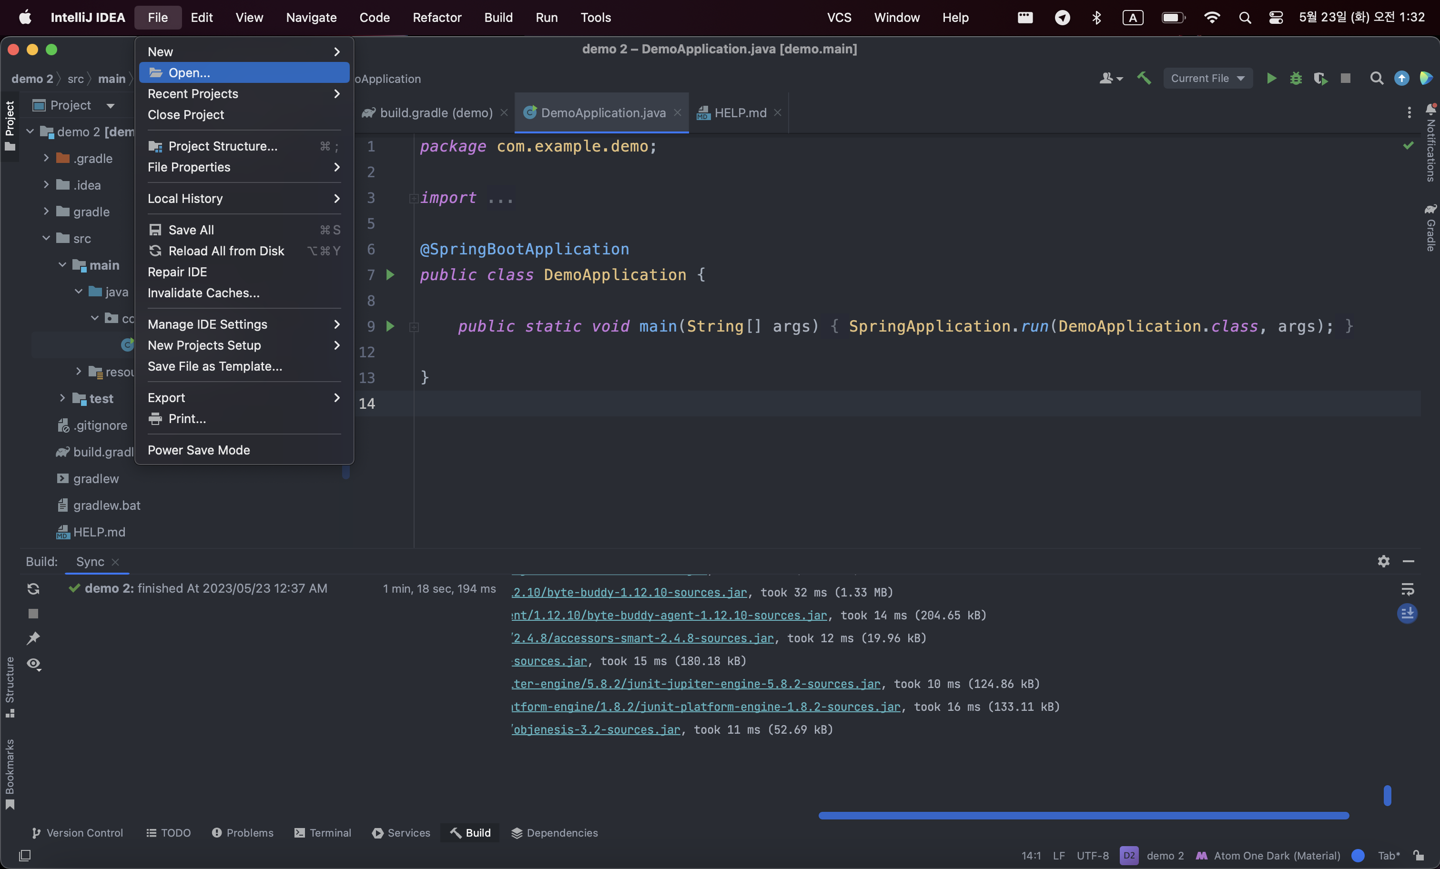Click LF line separator in status bar
1440x869 pixels.
click(x=1058, y=856)
